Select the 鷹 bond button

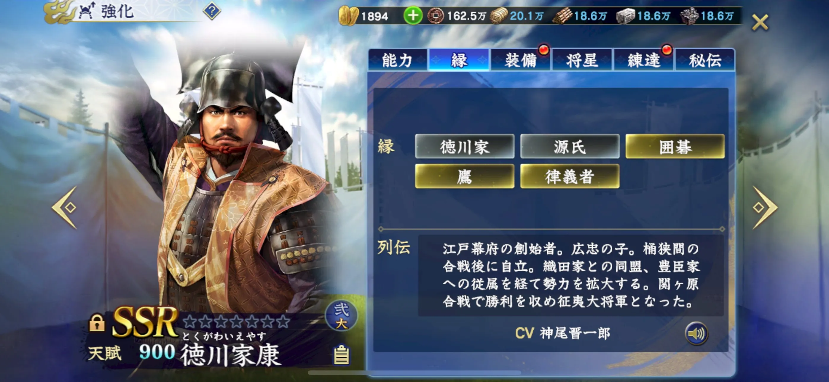click(x=465, y=176)
